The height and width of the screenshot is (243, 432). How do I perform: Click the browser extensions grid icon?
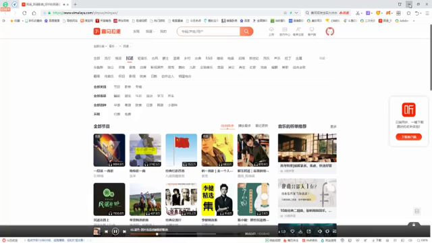[x=398, y=13]
